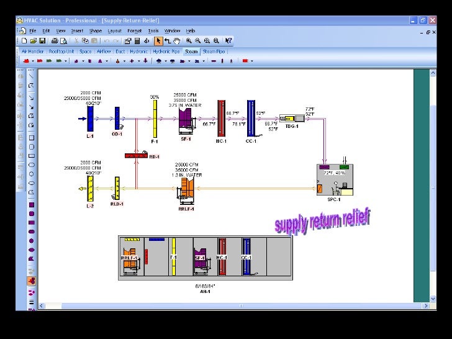Click the horizontal scrollbar right arrow

pos(426,306)
